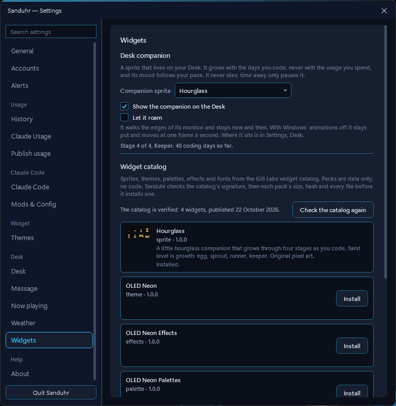Image resolution: width=396 pixels, height=406 pixels.
Task: Click Check the catalog again
Action: point(333,210)
